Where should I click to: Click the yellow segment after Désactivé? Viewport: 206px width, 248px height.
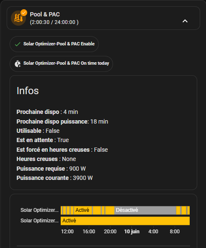click(178, 210)
